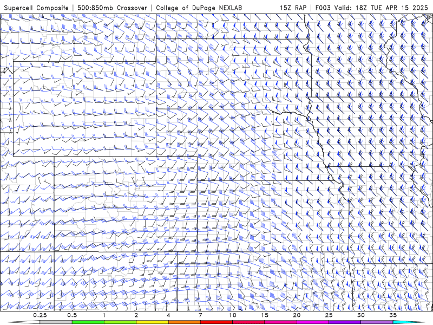Image resolution: width=433 pixels, height=325 pixels.
Task: Click the 'F003 Valid: 18Z TUE APR 15 2025' text
Action: pyautogui.click(x=372, y=8)
